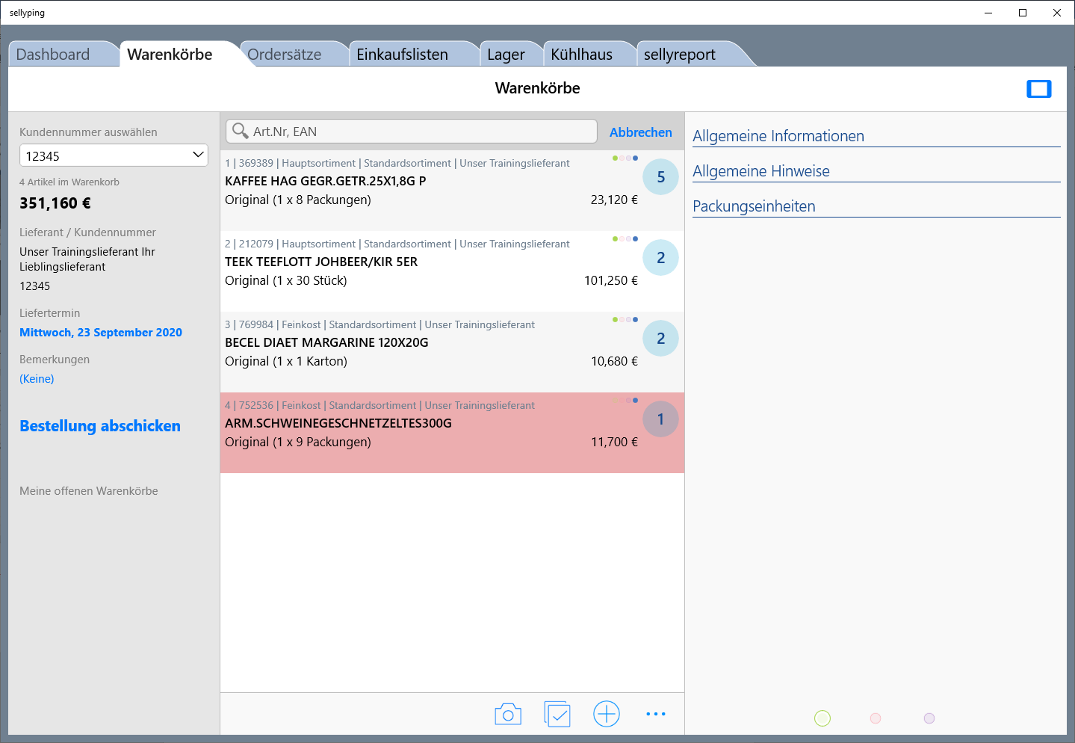
Task: Open the sellyreport tab
Action: (679, 55)
